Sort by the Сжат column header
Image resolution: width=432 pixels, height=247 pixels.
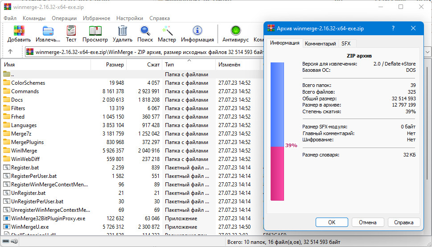(144, 65)
